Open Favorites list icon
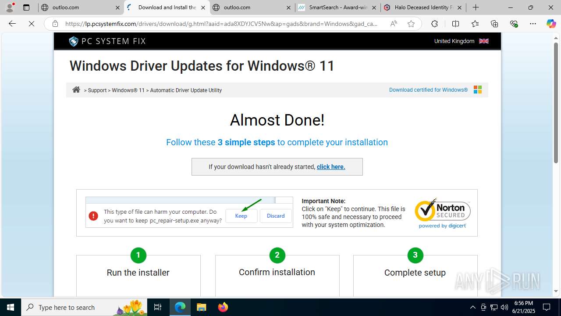Screen dimensions: 561x316 click(475, 24)
